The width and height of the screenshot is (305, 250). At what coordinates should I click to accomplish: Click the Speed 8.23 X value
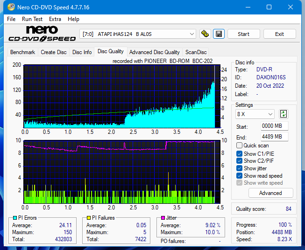click(284, 239)
